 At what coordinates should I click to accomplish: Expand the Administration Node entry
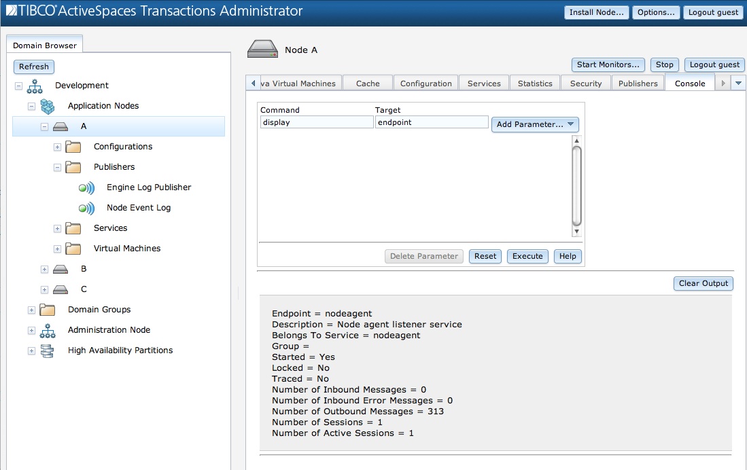pyautogui.click(x=31, y=331)
